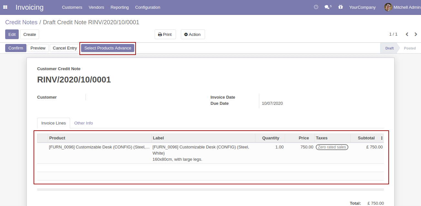The width and height of the screenshot is (421, 206).
Task: Click the Credit Notes breadcrumb link
Action: (x=22, y=22)
